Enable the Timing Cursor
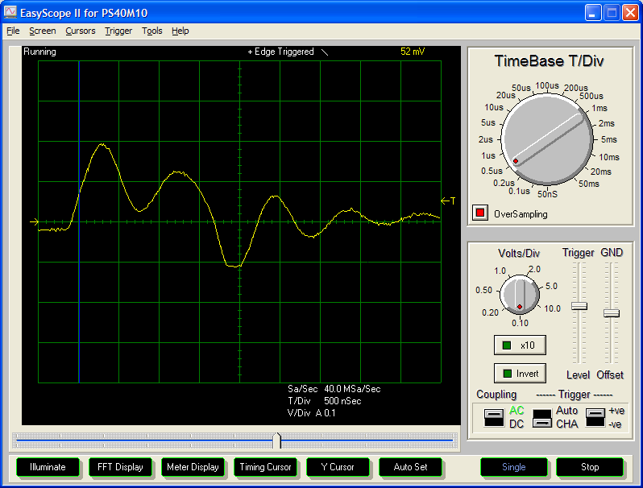 [265, 467]
